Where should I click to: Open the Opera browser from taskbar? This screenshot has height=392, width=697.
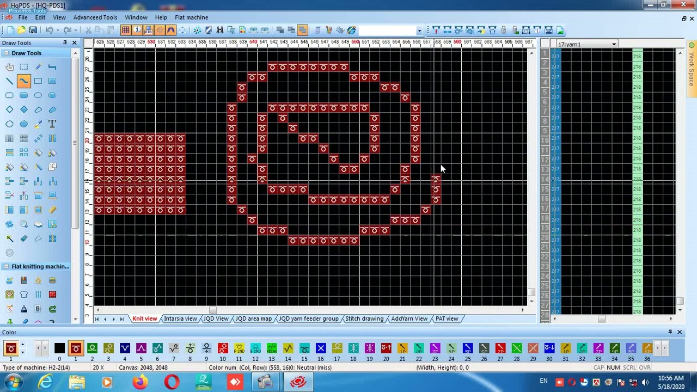click(172, 382)
